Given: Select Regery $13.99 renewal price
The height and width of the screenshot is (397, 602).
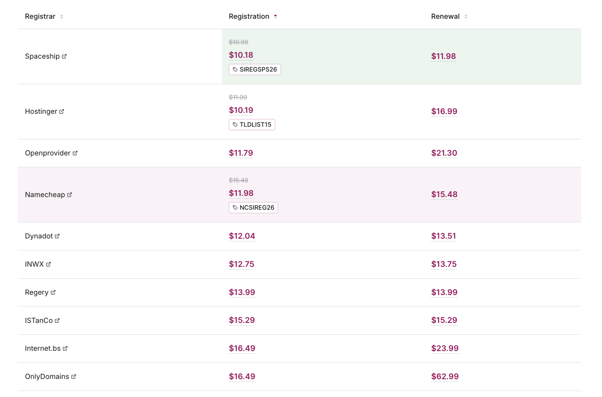Looking at the screenshot, I should point(444,292).
